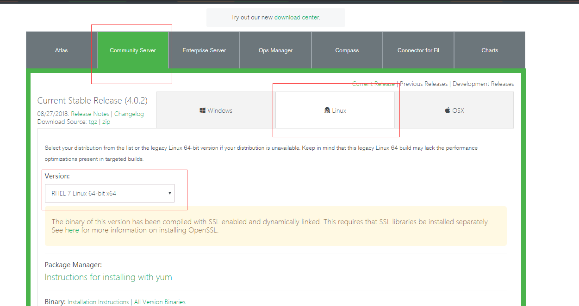
Task: View Previous Releases link
Action: [x=424, y=84]
